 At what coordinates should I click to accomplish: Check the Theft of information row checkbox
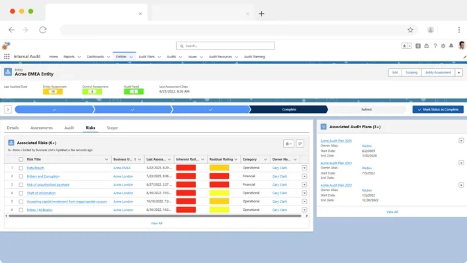pyautogui.click(x=21, y=193)
